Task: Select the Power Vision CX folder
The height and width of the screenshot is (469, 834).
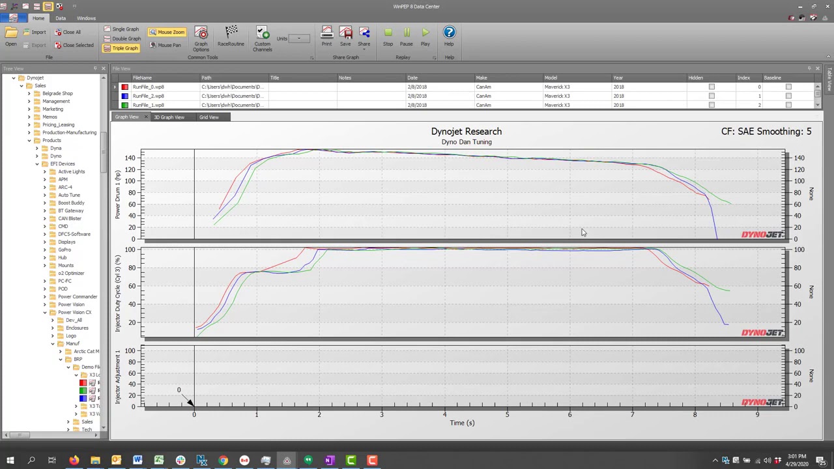Action: tap(74, 312)
